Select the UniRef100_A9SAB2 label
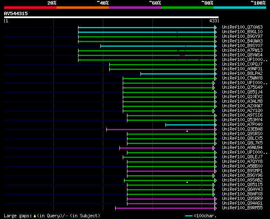The image size is (270, 219). (242, 180)
